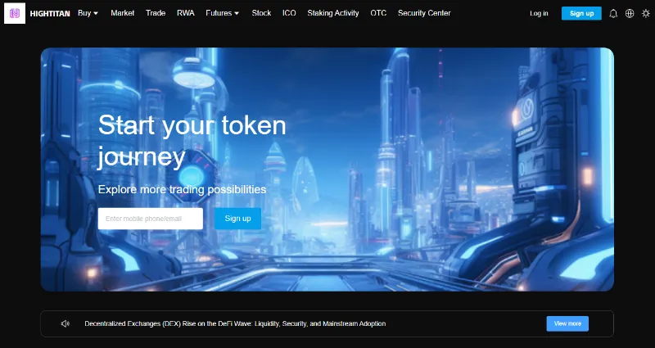This screenshot has width=655, height=348.
Task: Open the Security Center
Action: 424,13
